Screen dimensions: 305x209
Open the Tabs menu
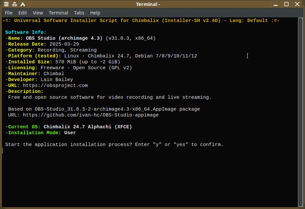(79, 13)
